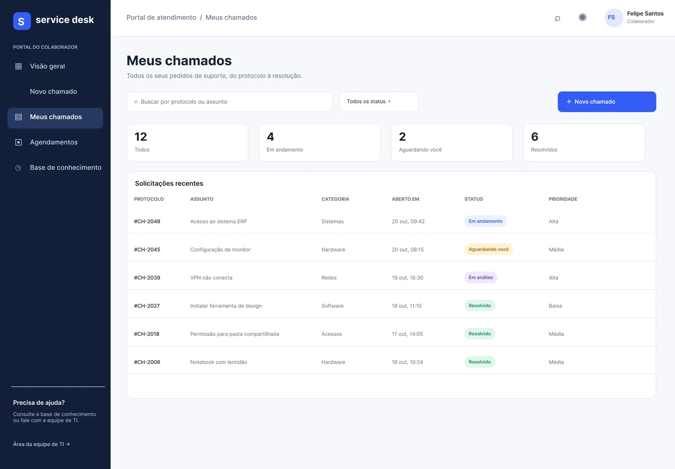Viewport: 675px width, 469px height.
Task: Click Portal de atendimento breadcrumb
Action: click(x=161, y=17)
